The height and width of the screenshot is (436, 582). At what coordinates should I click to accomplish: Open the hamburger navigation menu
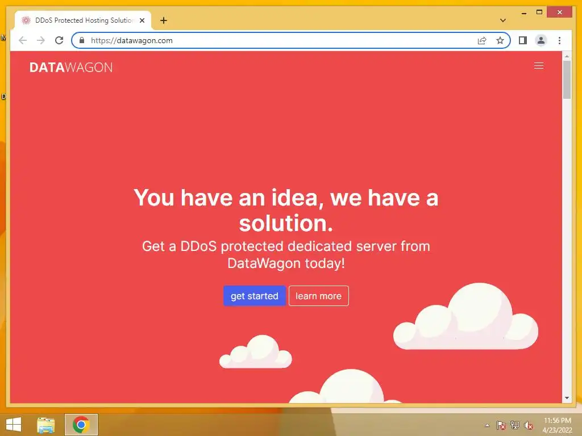(x=539, y=66)
